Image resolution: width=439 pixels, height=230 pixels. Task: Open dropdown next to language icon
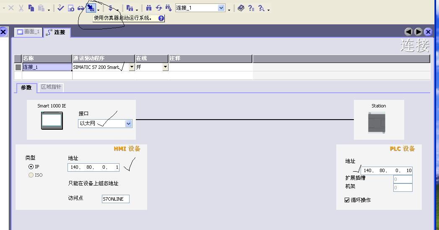click(137, 10)
